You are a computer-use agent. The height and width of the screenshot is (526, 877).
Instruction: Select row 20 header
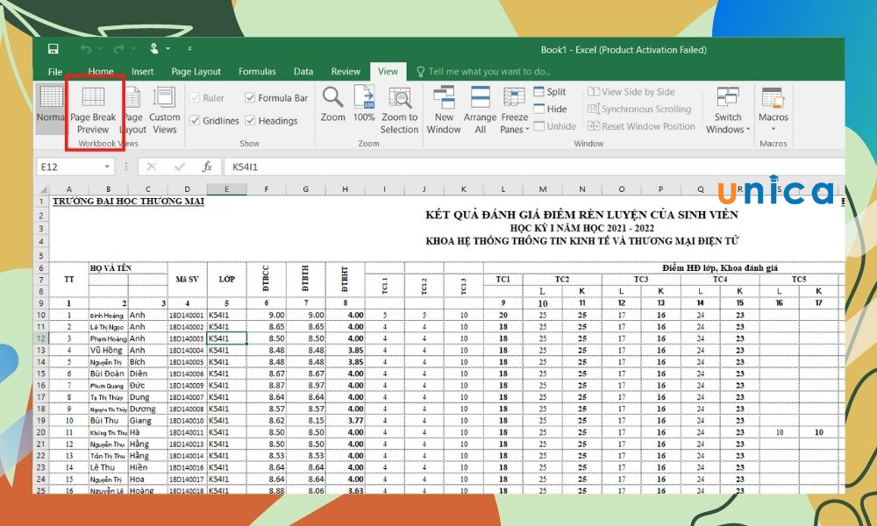(41, 432)
